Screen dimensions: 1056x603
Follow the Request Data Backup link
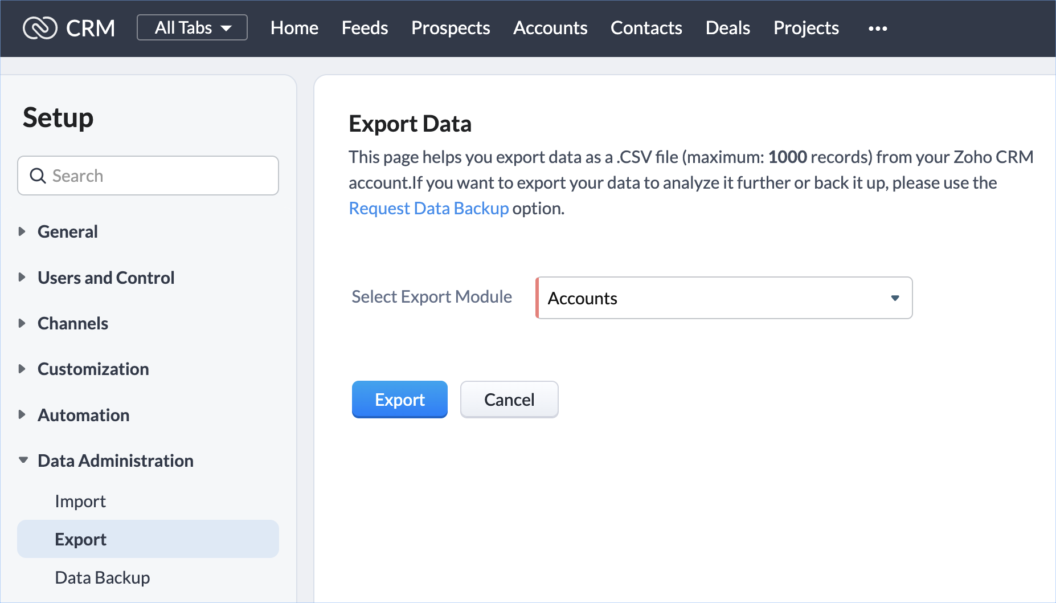click(x=428, y=209)
